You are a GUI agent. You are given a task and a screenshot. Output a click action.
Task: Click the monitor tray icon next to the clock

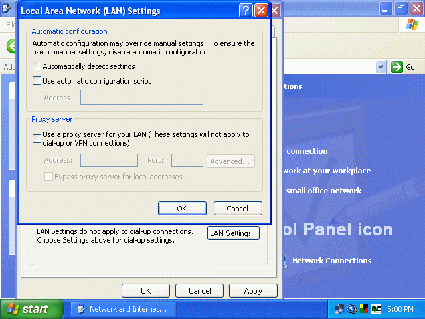(x=376, y=309)
